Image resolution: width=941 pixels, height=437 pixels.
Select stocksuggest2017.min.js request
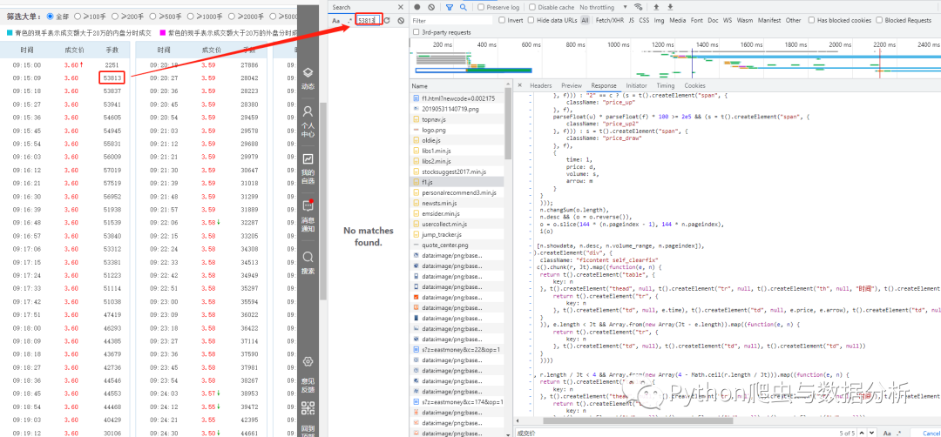pyautogui.click(x=458, y=171)
